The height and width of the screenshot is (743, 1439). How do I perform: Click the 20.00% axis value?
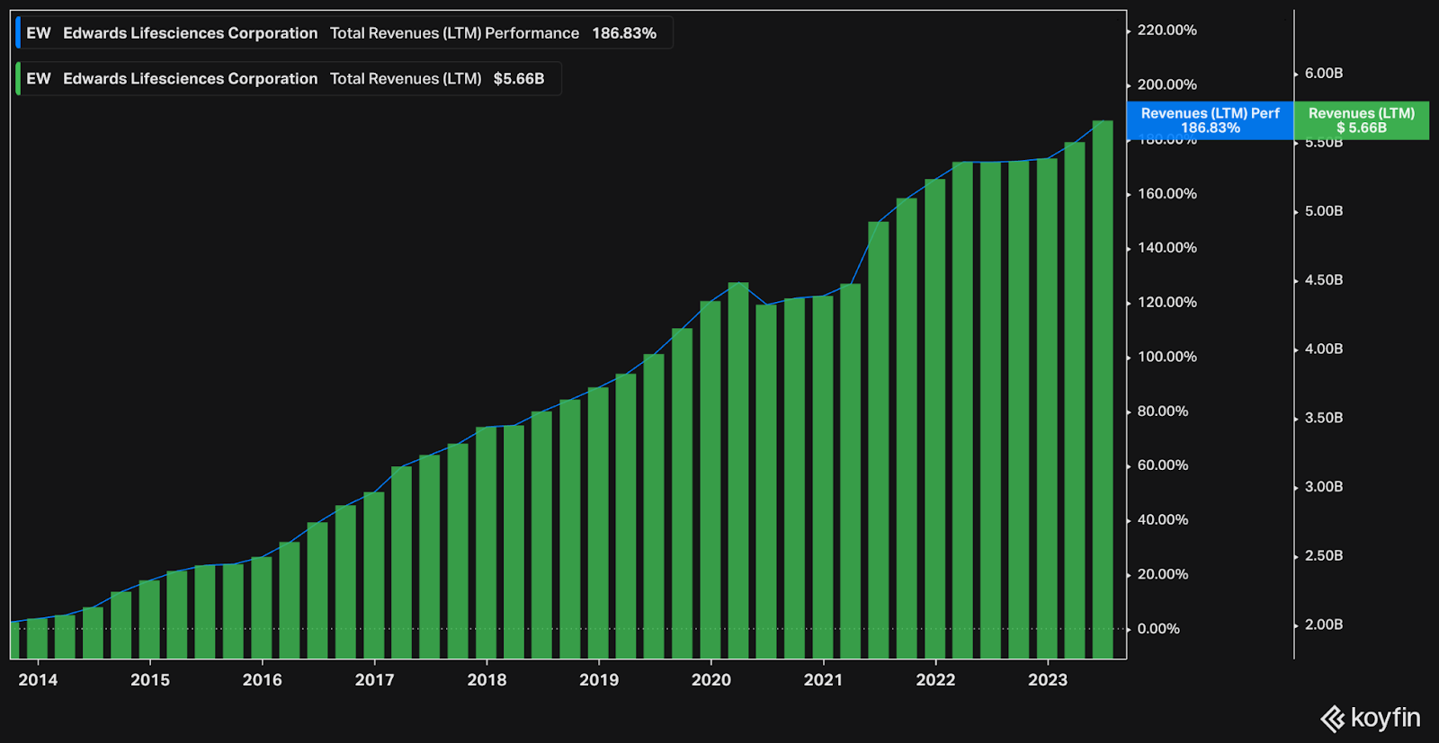tap(1162, 574)
